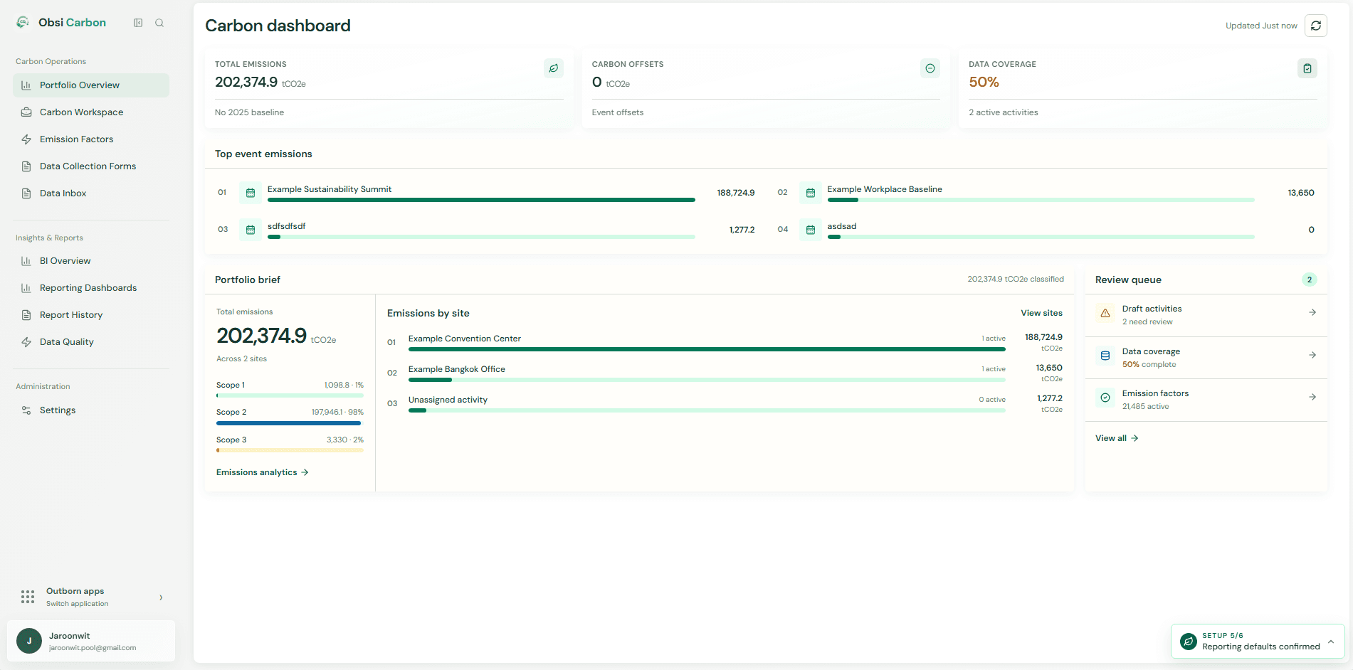1353x670 pixels.
Task: Click calendar icon for Example Sustainability Summit
Action: (x=251, y=193)
